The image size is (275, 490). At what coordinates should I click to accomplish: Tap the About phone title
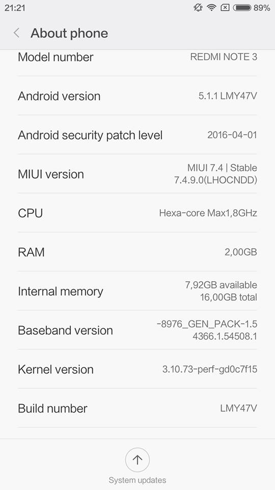coord(69,33)
